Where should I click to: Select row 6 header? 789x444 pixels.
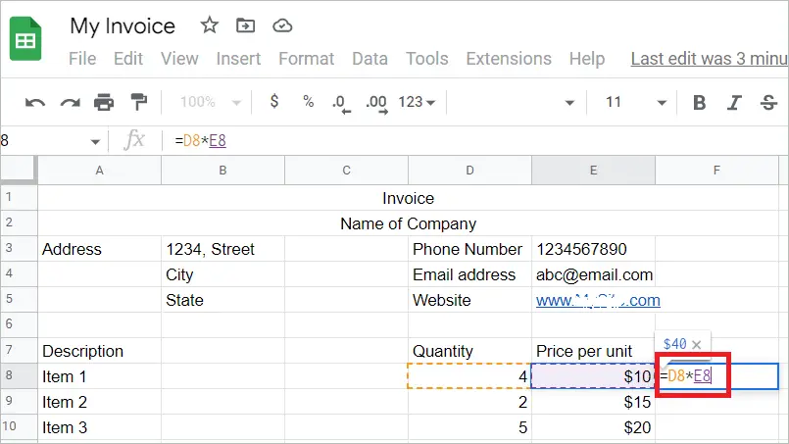tap(19, 324)
